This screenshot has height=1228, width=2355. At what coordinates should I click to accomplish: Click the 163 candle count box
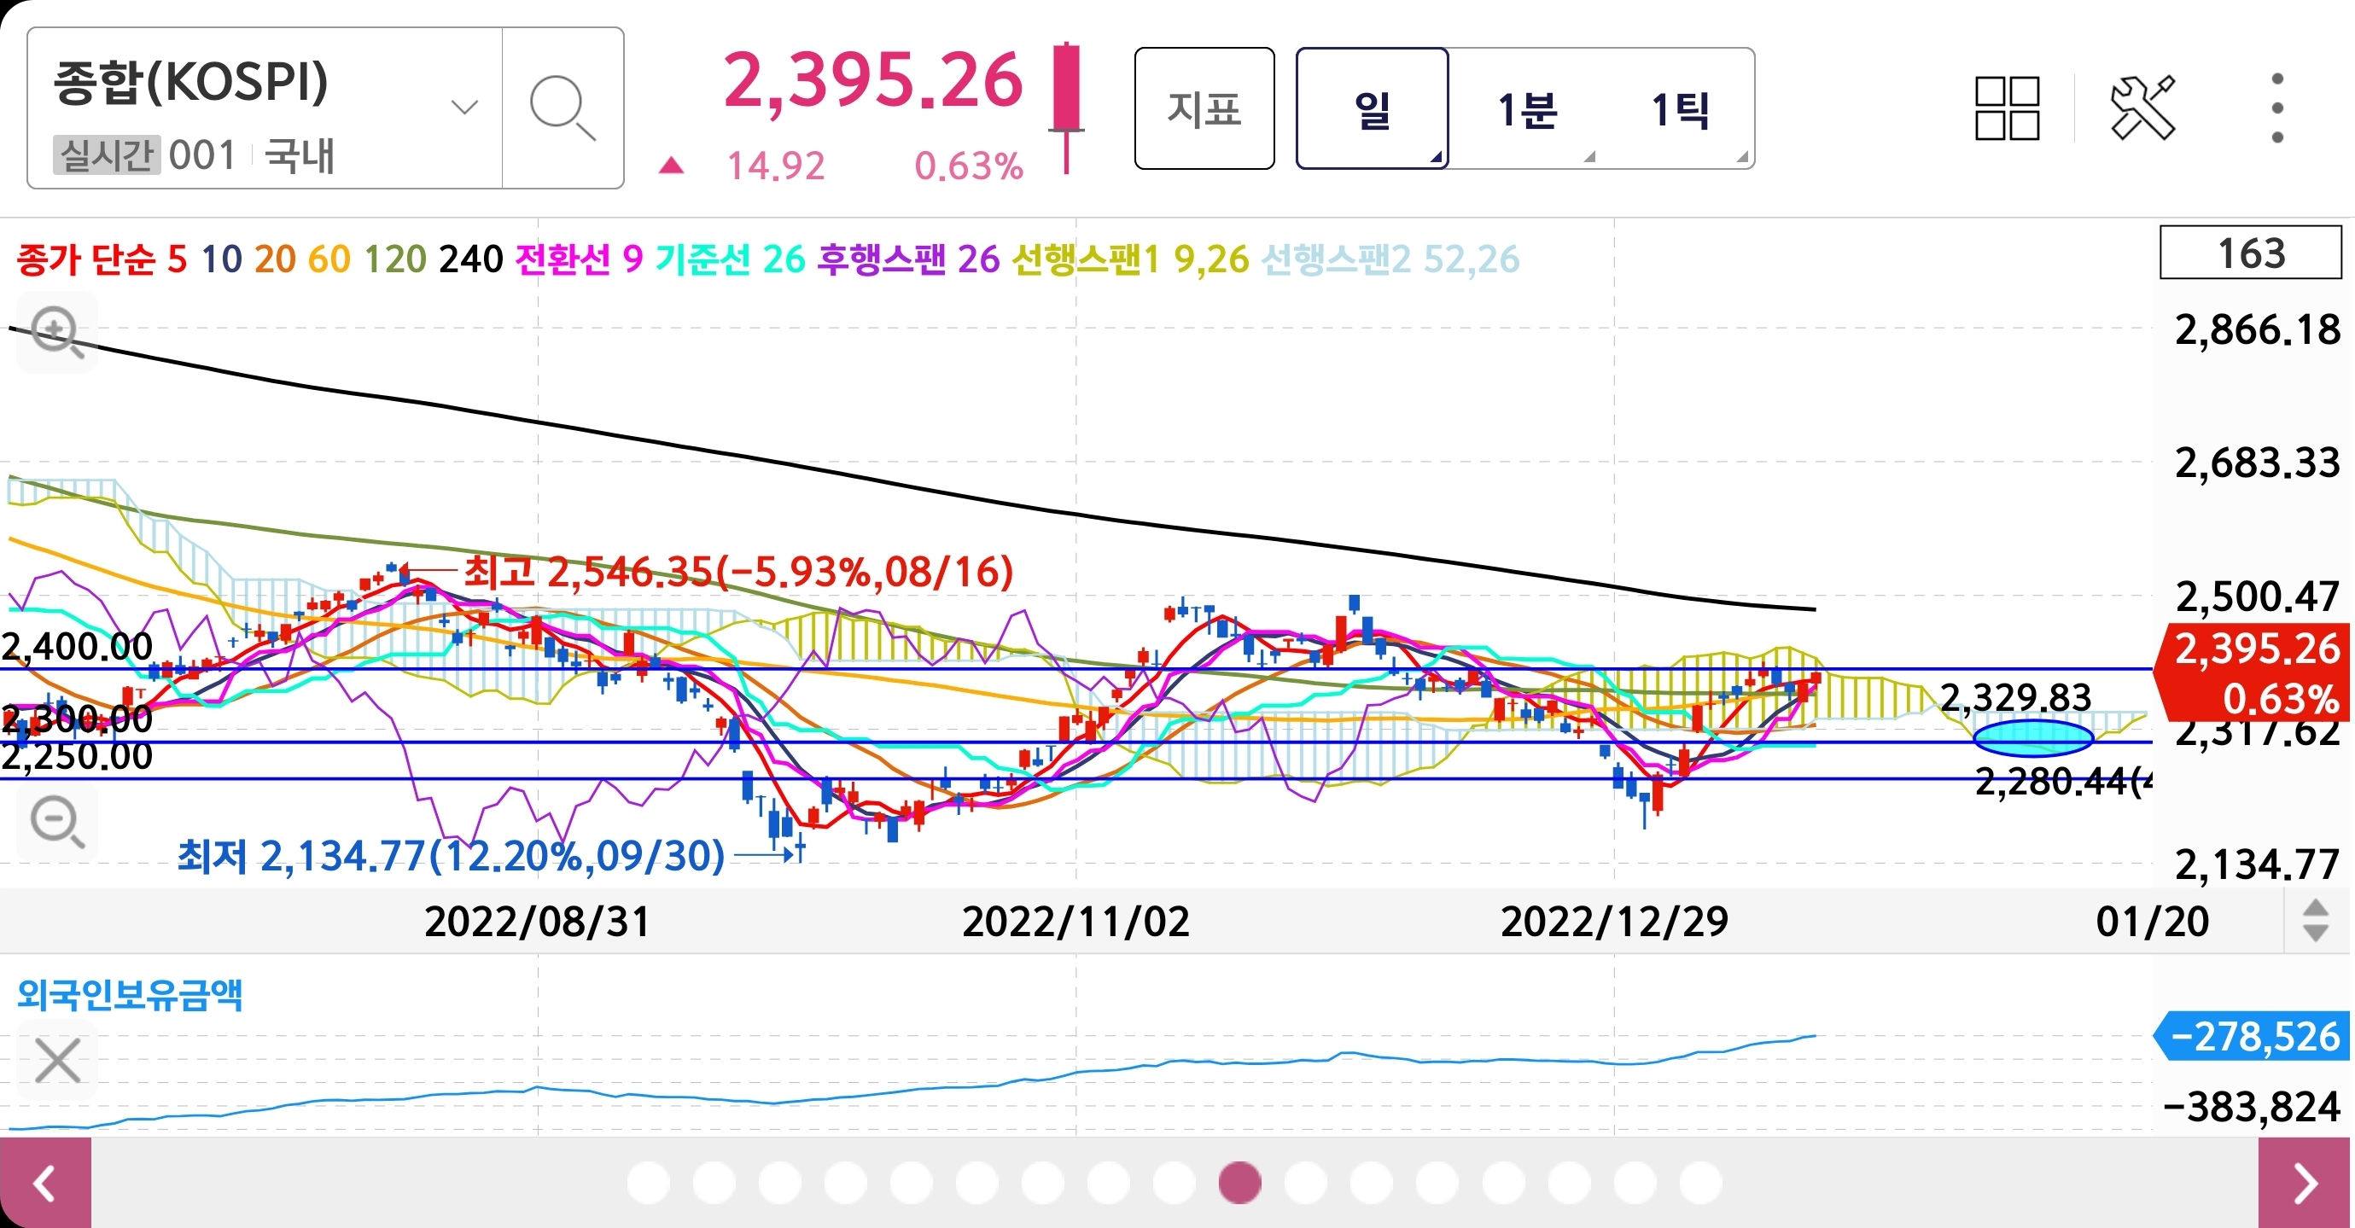(2250, 253)
